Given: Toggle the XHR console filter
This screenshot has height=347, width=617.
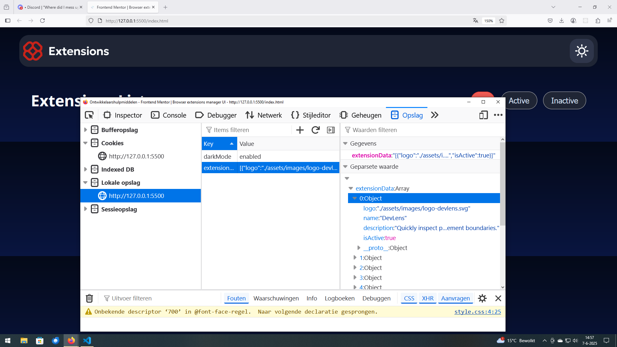Looking at the screenshot, I should [x=427, y=298].
